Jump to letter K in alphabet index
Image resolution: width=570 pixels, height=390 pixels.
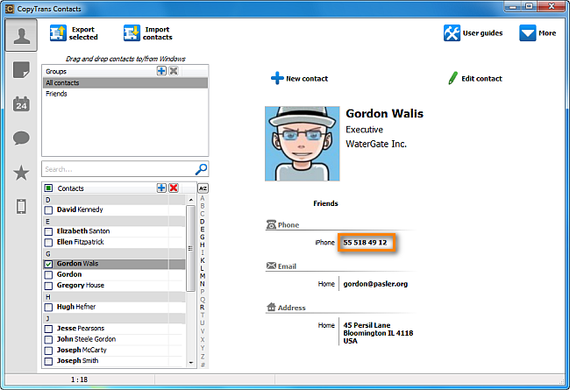(203, 260)
